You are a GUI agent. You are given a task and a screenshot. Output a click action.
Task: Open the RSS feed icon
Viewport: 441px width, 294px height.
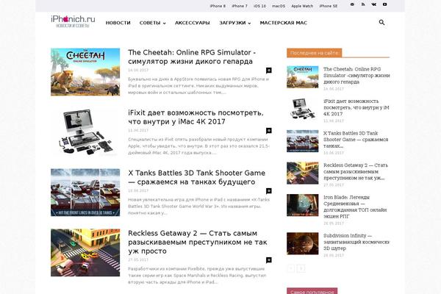363,4
